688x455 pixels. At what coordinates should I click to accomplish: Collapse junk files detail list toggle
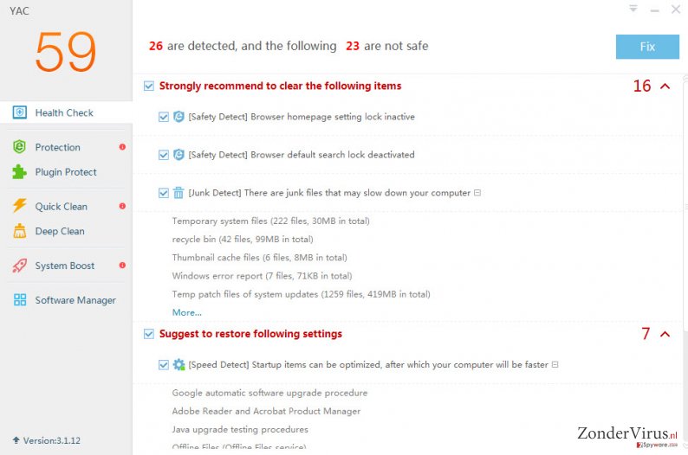[x=477, y=193]
